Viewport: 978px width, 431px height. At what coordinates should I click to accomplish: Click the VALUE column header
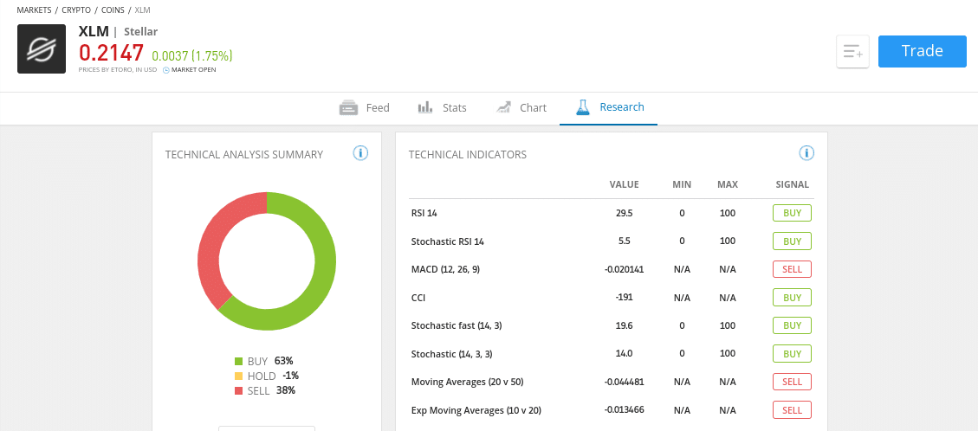625,184
